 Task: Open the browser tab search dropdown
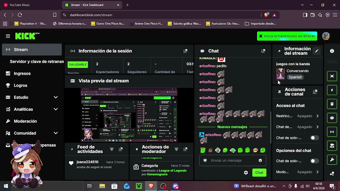pos(302,5)
